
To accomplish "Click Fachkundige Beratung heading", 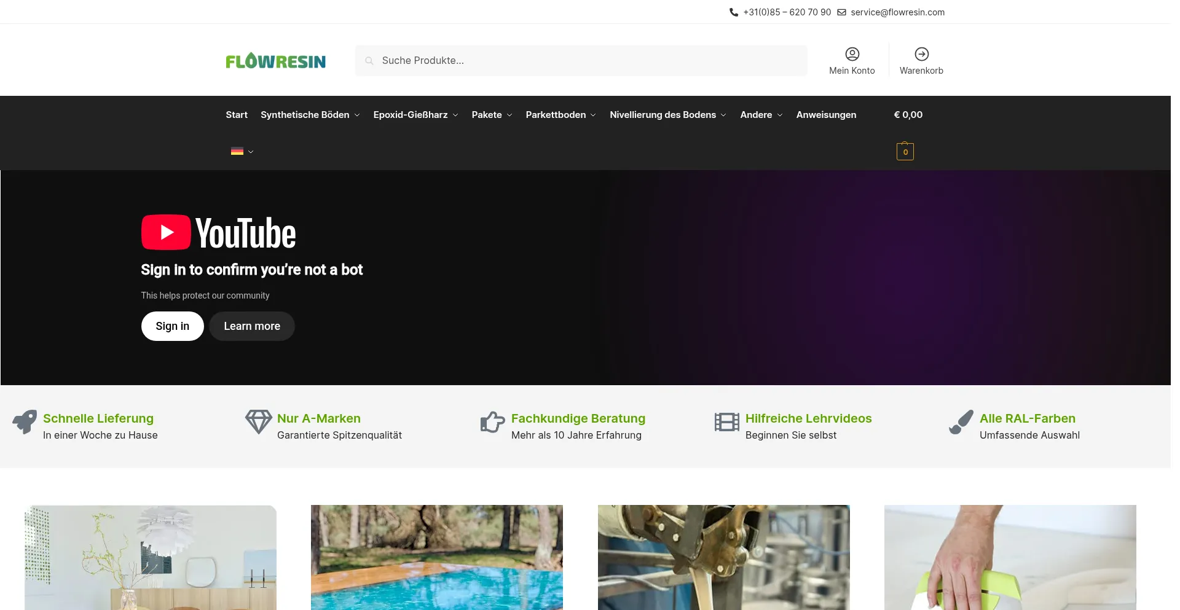I will pyautogui.click(x=578, y=418).
